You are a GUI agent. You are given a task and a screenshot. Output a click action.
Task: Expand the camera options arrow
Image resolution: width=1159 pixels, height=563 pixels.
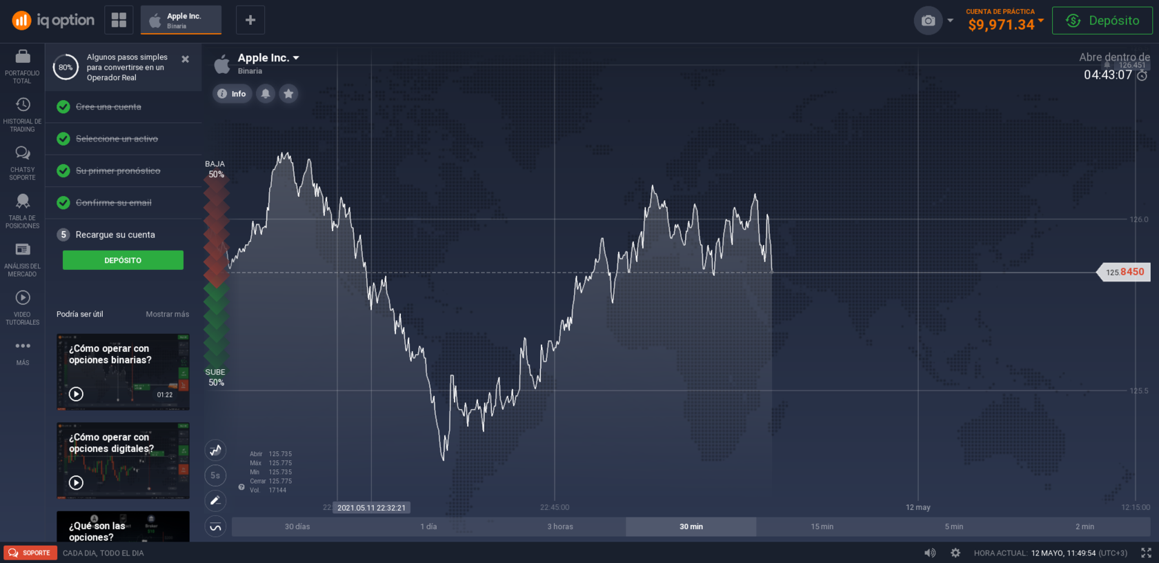point(950,21)
